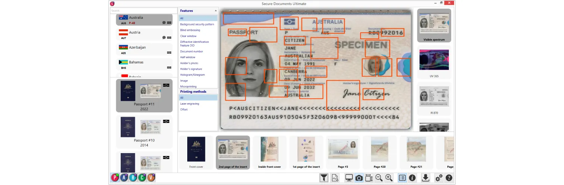Click the teal B document-type badge
Screen dimensions: 564x185
pyautogui.click(x=133, y=178)
